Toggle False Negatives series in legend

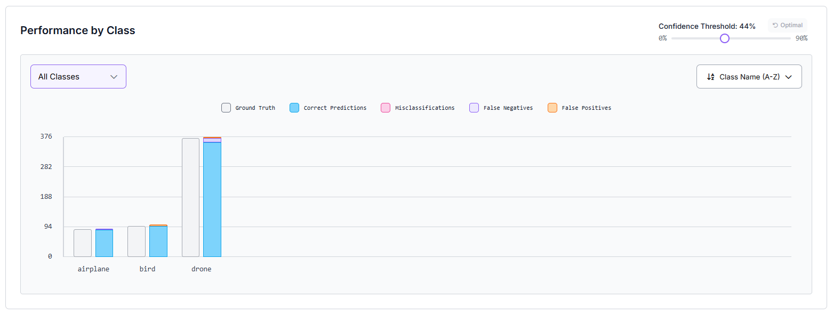(x=501, y=108)
